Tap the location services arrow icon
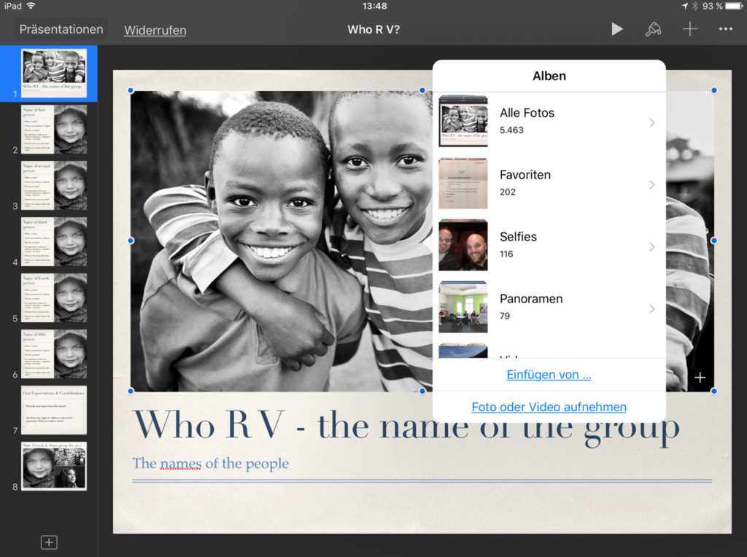The height and width of the screenshot is (557, 747). tap(684, 6)
